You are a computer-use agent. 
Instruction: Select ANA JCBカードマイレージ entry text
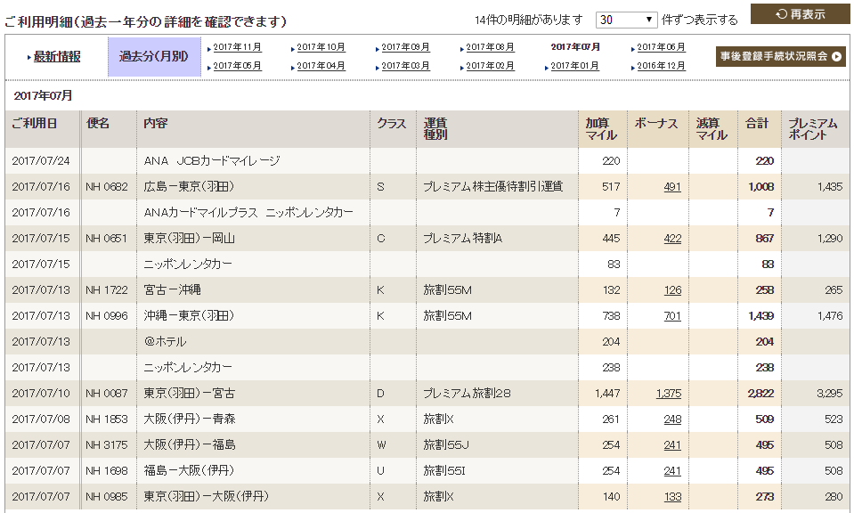(x=212, y=161)
